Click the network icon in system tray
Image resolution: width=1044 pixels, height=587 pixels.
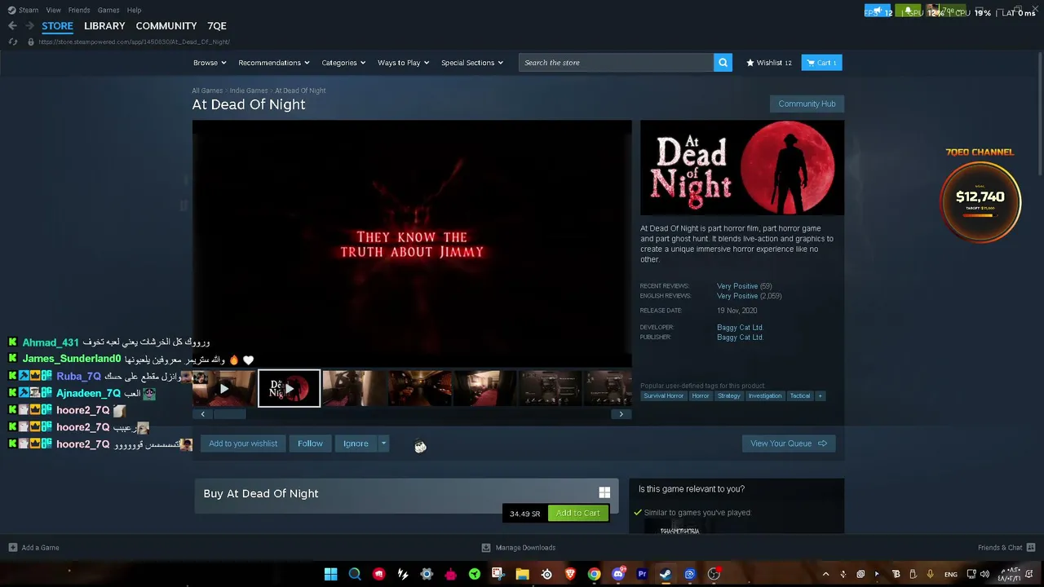pyautogui.click(x=971, y=574)
